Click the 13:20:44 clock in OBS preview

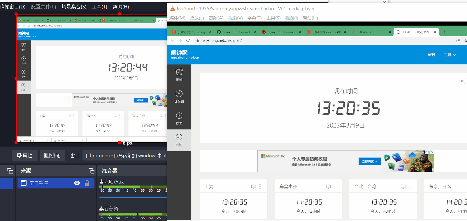128,67
